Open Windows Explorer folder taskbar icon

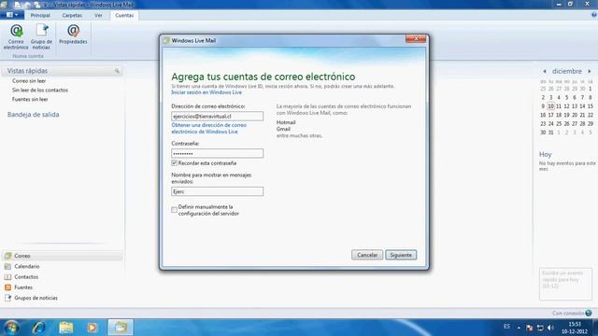tap(66, 328)
